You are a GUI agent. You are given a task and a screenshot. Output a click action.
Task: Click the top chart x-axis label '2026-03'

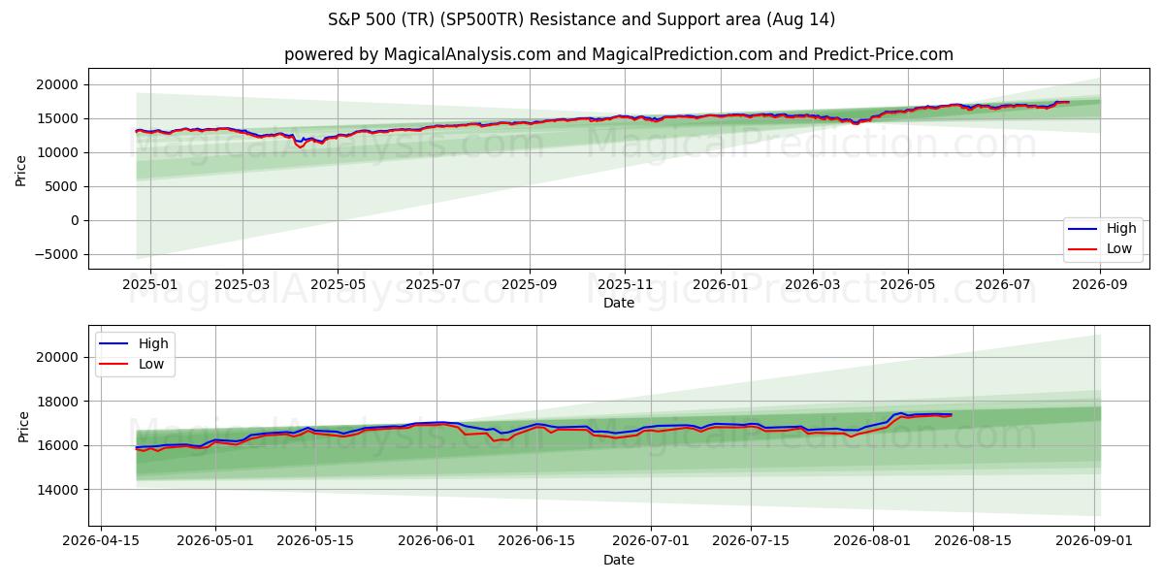pyautogui.click(x=813, y=286)
